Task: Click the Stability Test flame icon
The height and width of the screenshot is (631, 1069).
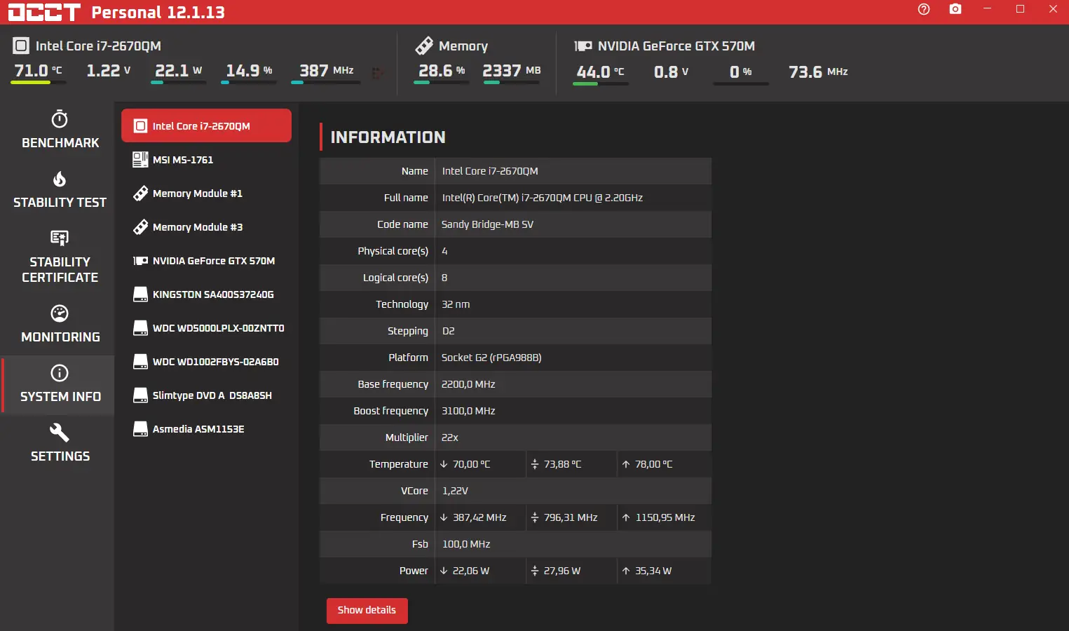Action: (x=60, y=179)
